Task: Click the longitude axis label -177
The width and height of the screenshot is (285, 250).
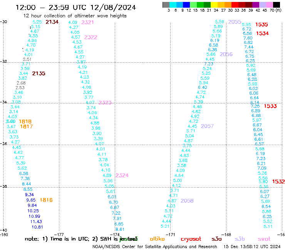Action: (x=59, y=235)
